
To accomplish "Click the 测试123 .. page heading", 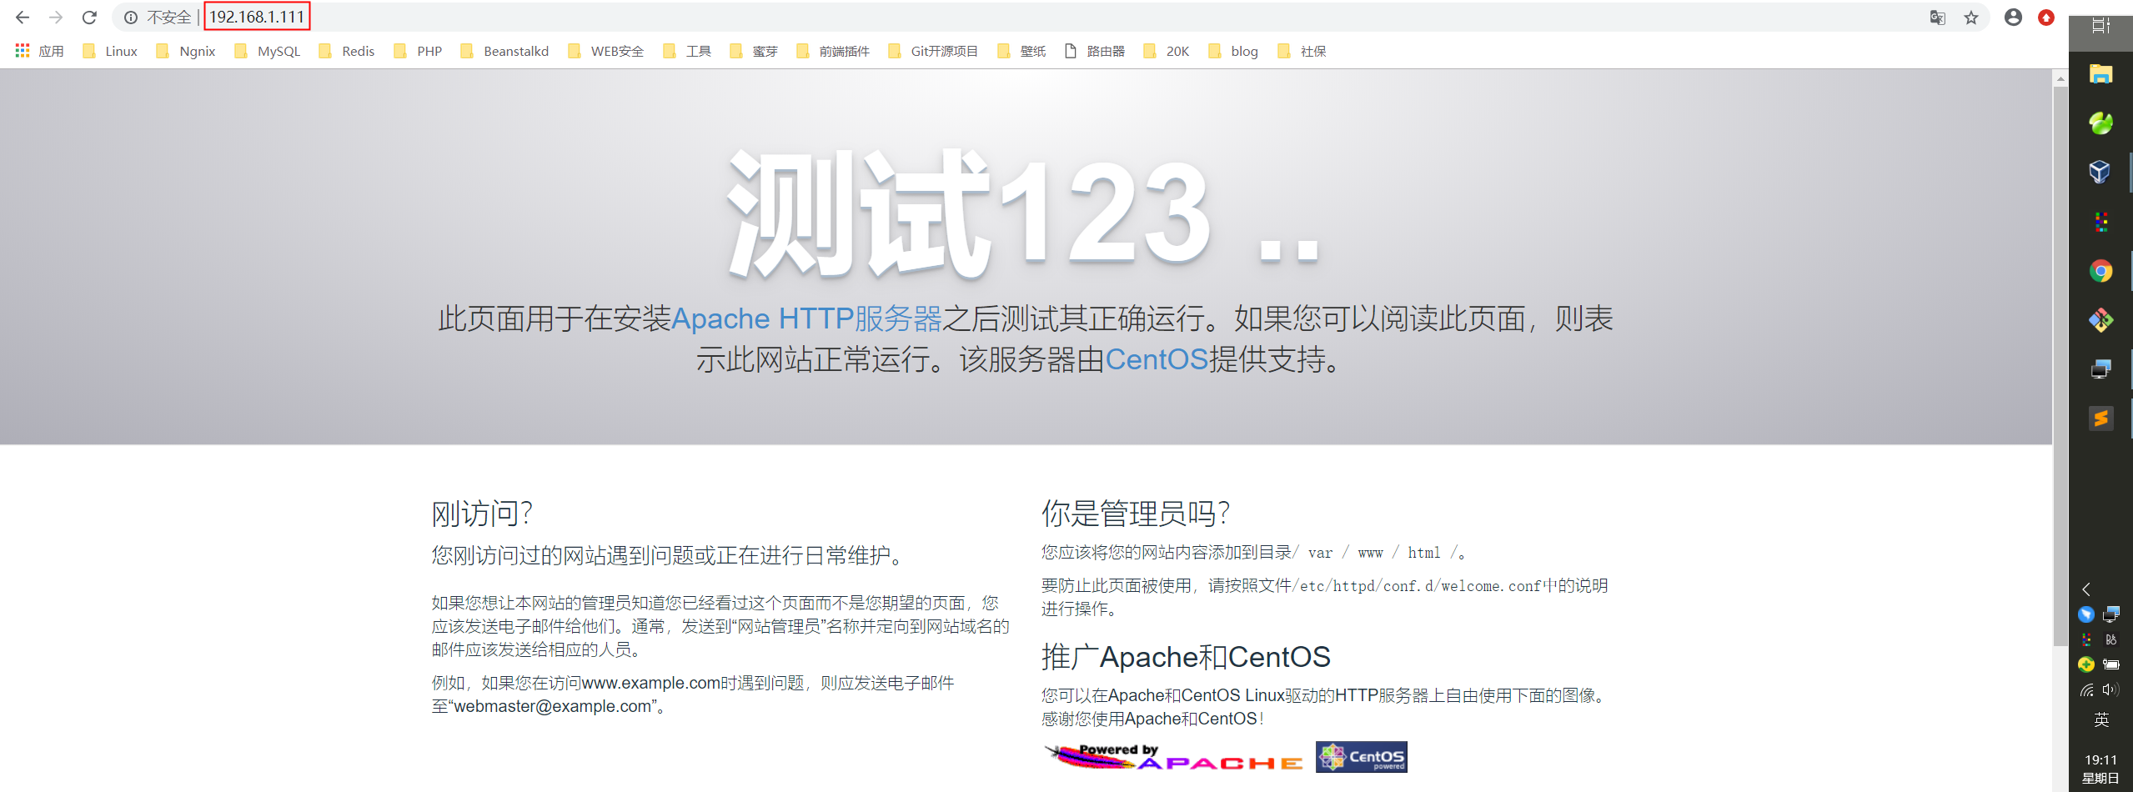I will pyautogui.click(x=1025, y=214).
